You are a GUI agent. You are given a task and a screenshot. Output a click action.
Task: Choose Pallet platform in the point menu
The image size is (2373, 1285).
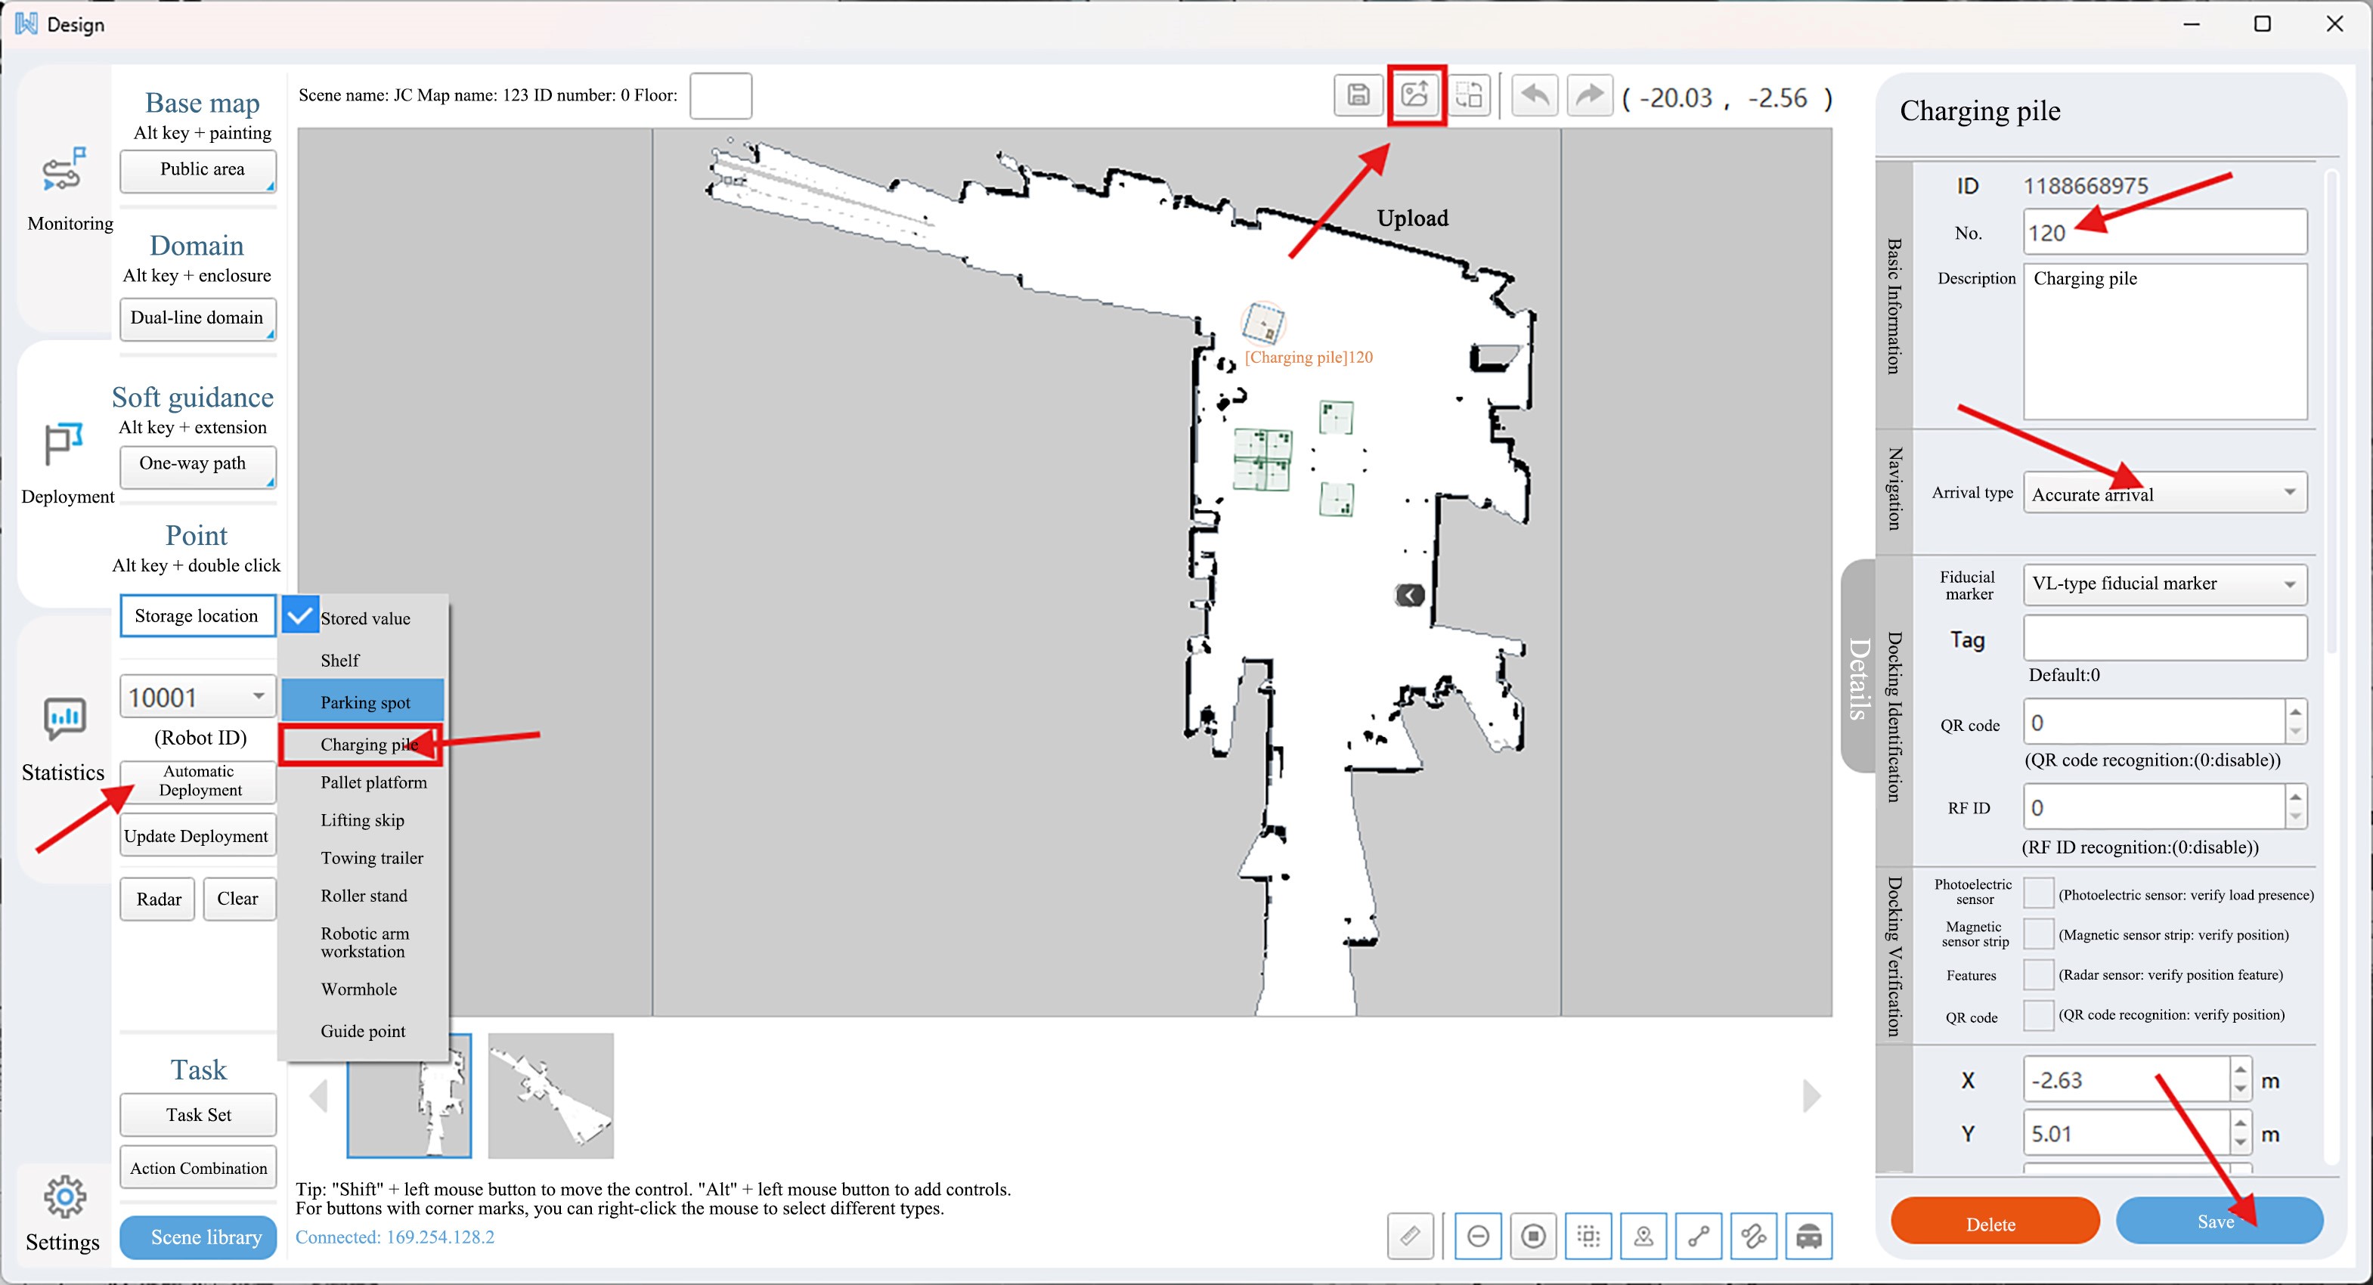pyautogui.click(x=373, y=782)
